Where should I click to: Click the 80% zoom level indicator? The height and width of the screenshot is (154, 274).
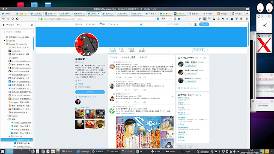[x=163, y=19]
